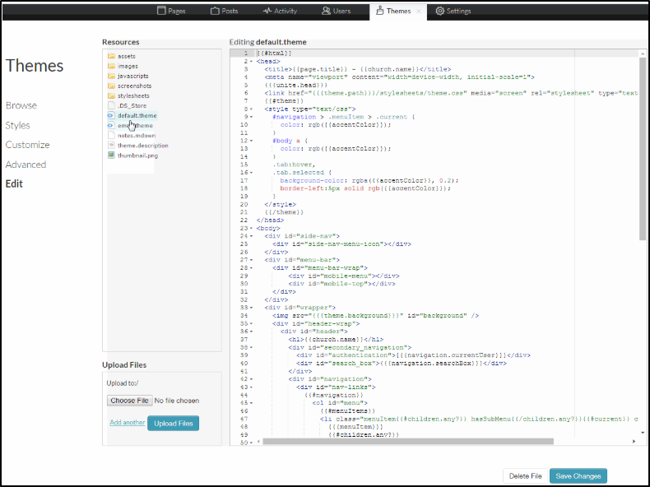Go to the Activity tab
The height and width of the screenshot is (487, 650).
(x=280, y=11)
